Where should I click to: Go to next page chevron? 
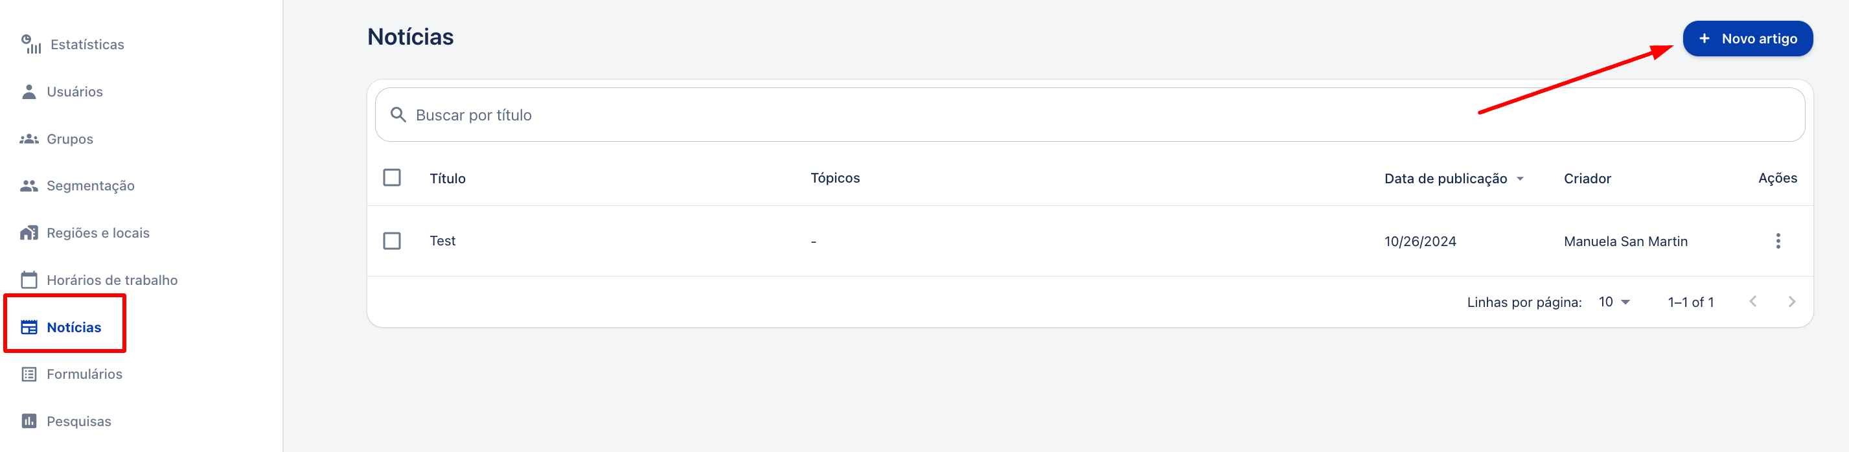[x=1791, y=302]
